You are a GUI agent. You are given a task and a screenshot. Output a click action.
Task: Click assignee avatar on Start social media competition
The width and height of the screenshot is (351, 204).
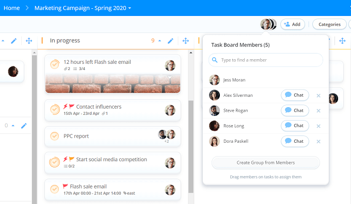point(170,163)
